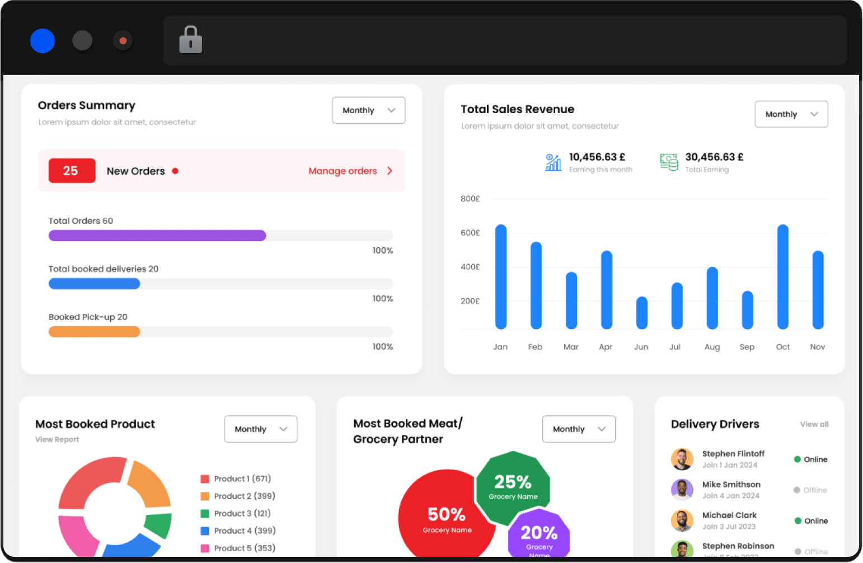The height and width of the screenshot is (563, 863).
Task: Click the earning this month chart icon
Action: 553,162
